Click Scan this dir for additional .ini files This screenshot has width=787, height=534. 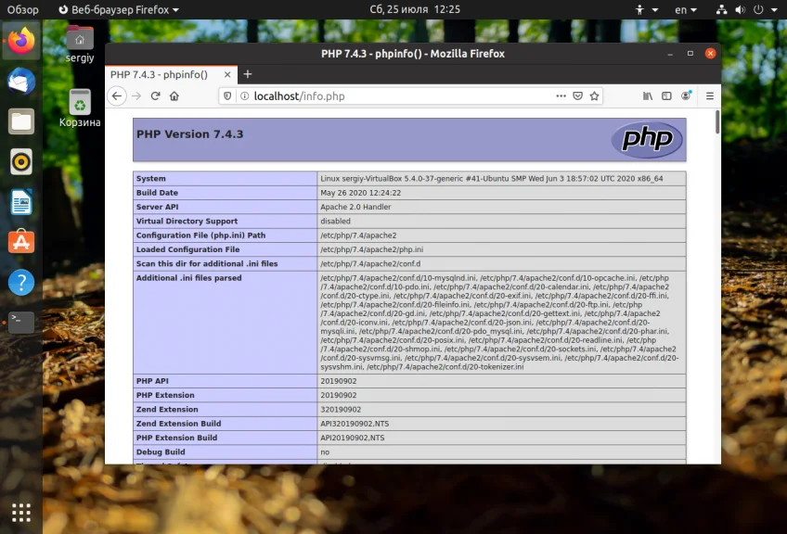(207, 263)
